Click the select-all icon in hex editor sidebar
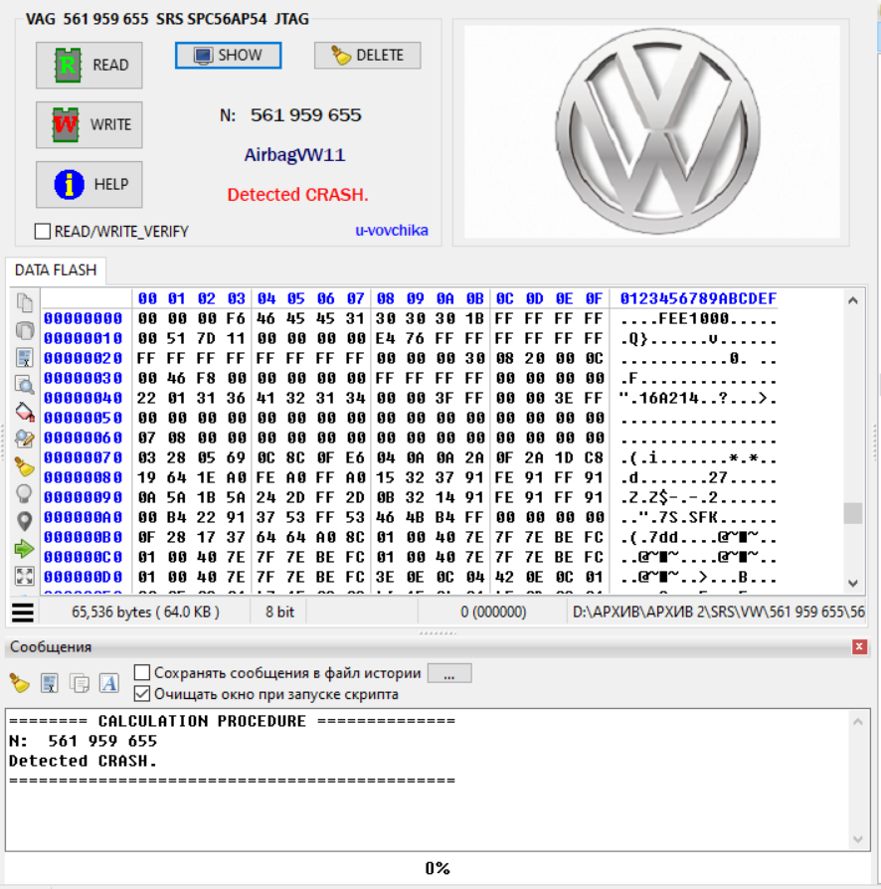881x889 pixels. click(x=25, y=357)
